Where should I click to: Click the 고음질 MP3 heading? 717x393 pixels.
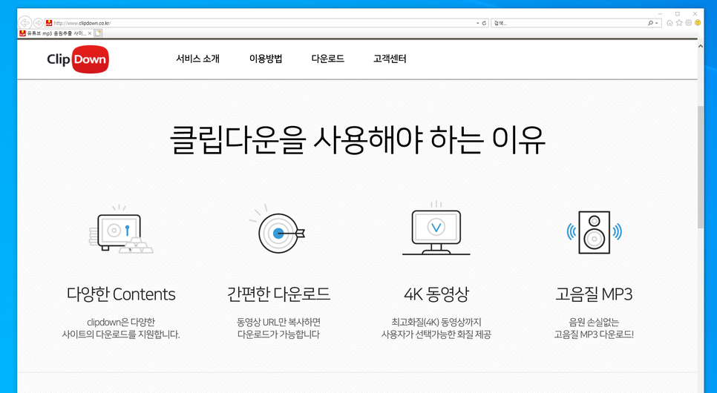(594, 294)
